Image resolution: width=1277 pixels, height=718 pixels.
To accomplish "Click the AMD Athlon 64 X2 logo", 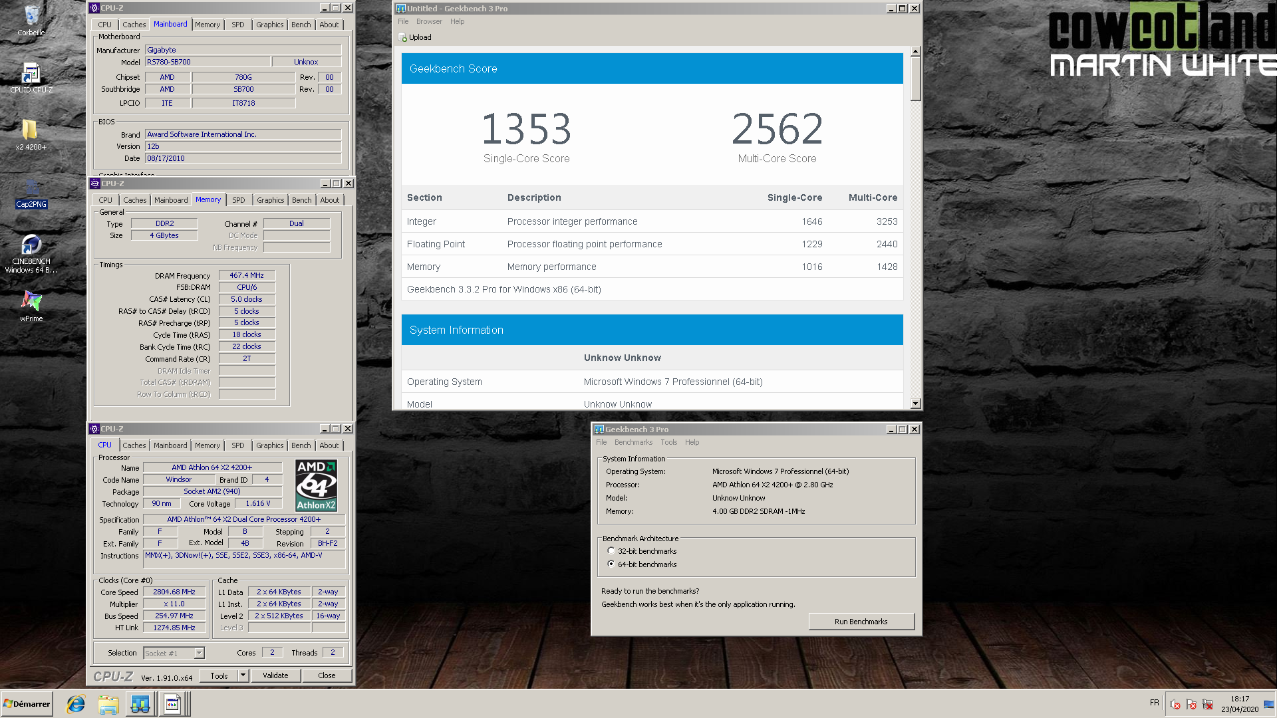I will [x=316, y=485].
